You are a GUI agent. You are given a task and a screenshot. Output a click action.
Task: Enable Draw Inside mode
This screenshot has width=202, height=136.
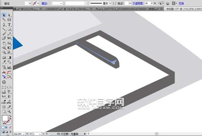point(10,132)
